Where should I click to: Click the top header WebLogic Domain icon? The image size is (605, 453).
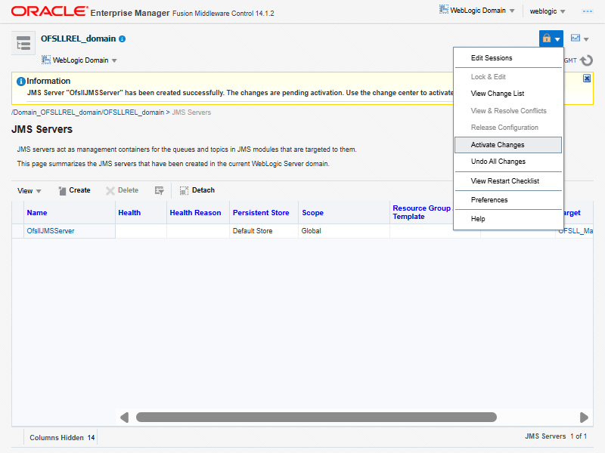(x=444, y=10)
